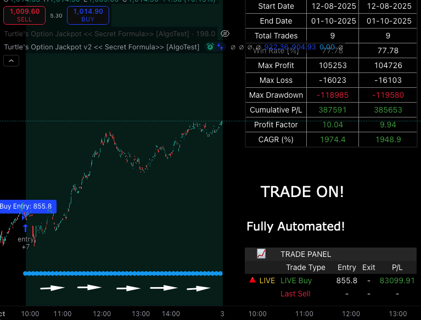The width and height of the screenshot is (421, 320).
Task: Select the Turtle's Option Jackpot v2 indicator title
Action: (x=102, y=47)
